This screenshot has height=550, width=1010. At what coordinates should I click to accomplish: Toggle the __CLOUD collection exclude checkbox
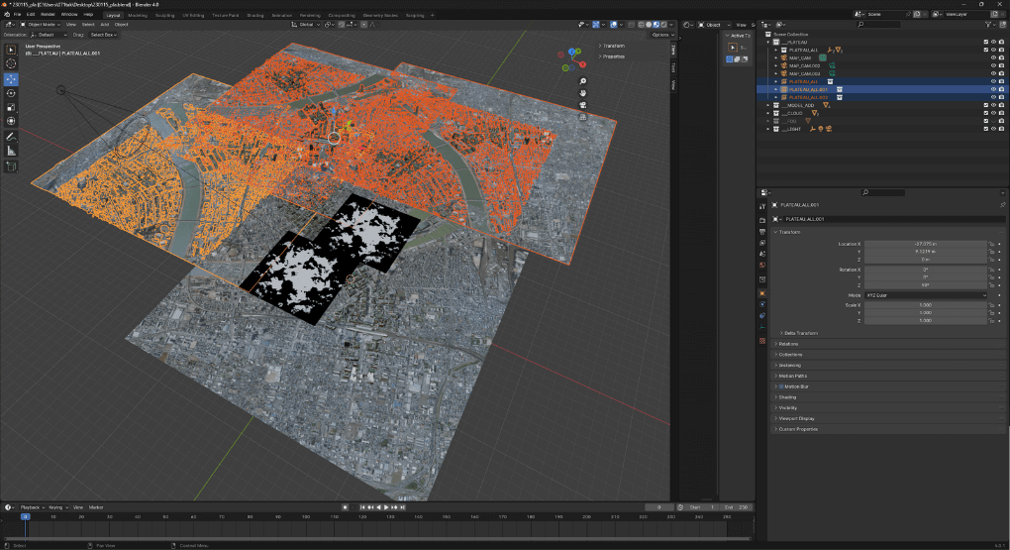(985, 113)
